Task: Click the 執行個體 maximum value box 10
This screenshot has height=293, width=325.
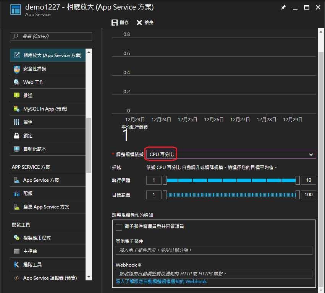Action: click(309, 180)
